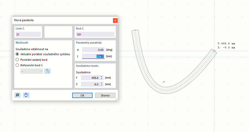Open the reference point number dropdown
This screenshot has height=132, width=249.
pos(32,71)
